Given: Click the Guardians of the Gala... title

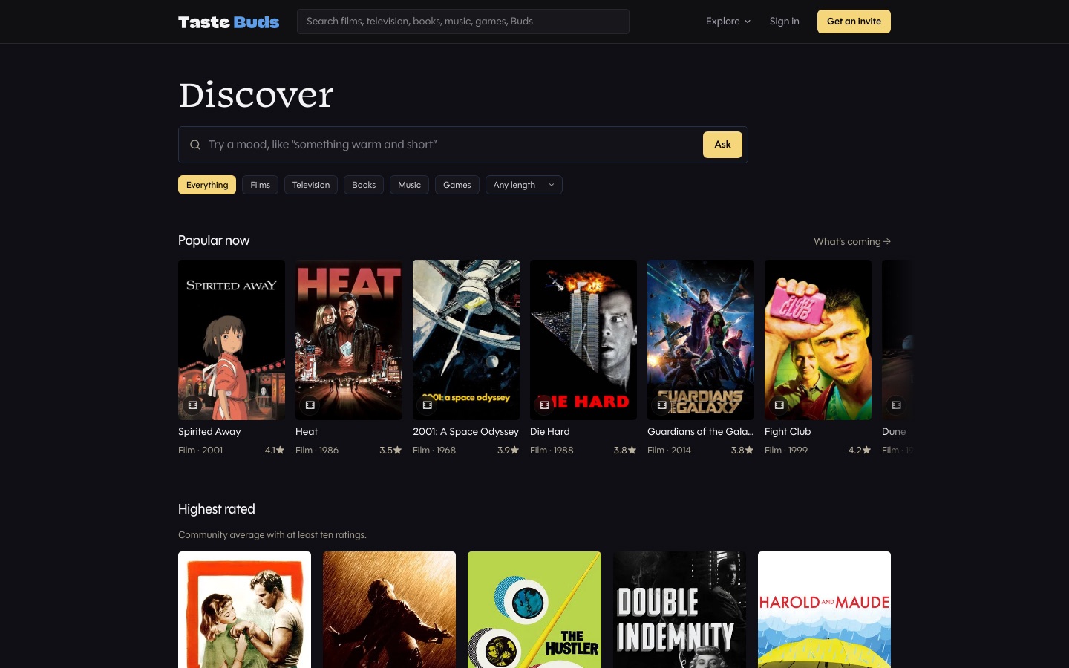Looking at the screenshot, I should pos(700,431).
